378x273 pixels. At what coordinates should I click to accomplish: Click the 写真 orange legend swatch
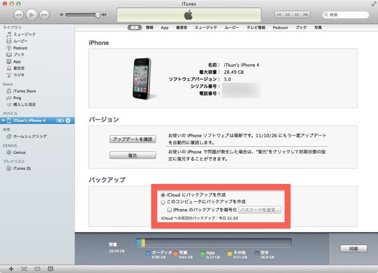point(175,254)
